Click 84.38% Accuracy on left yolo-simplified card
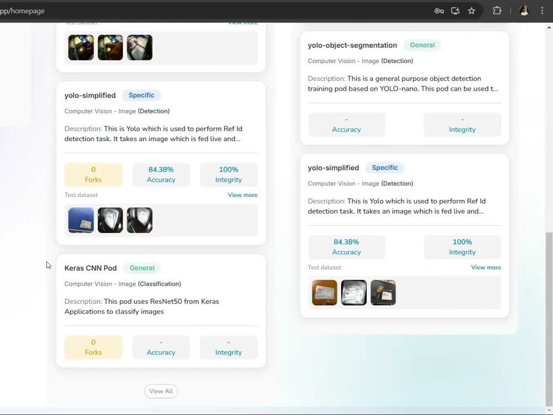Viewport: 553px width, 415px height. point(161,174)
